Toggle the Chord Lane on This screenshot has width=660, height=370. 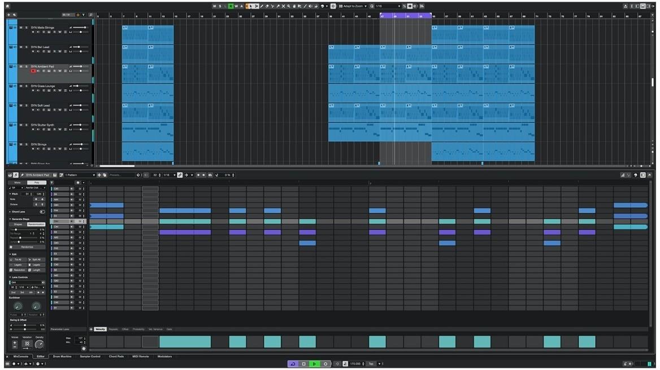(43, 211)
